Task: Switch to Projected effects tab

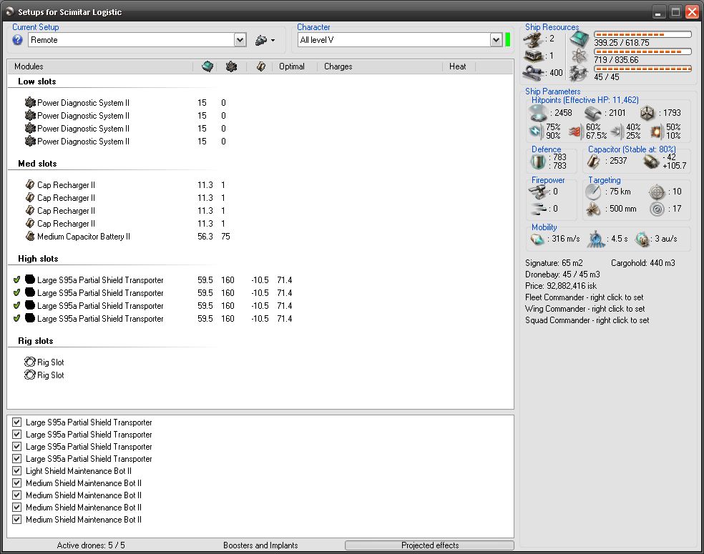Action: [x=430, y=545]
